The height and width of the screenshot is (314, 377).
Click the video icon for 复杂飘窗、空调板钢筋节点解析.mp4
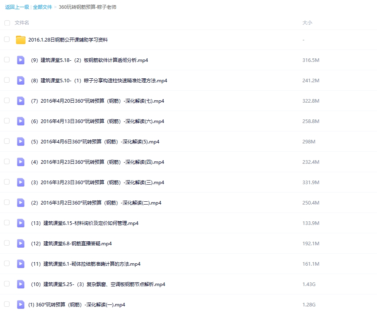(20, 284)
